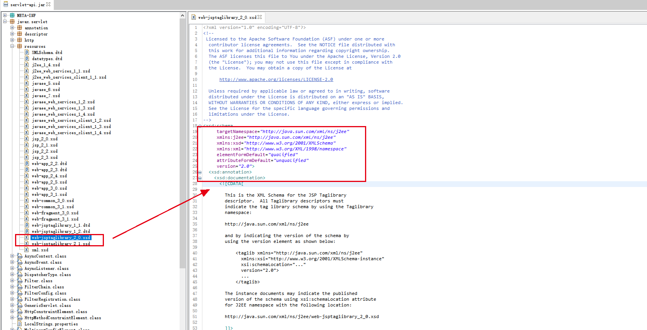The width and height of the screenshot is (647, 330).
Task: Click the javax.servlet package icon
Action: [12, 22]
